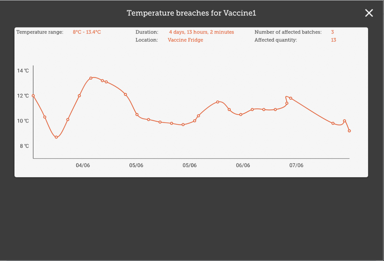The height and width of the screenshot is (261, 384).
Task: Click the 14 °C y-axis label
Action: (x=23, y=71)
